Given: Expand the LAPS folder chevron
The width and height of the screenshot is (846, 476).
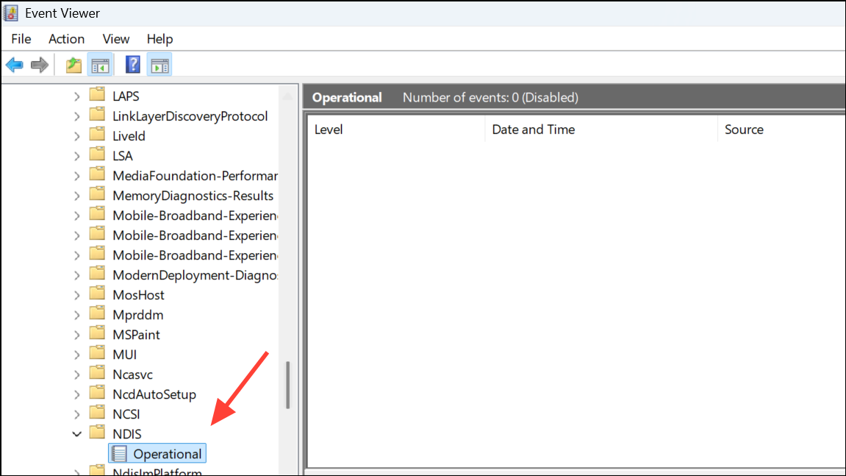Looking at the screenshot, I should (77, 96).
